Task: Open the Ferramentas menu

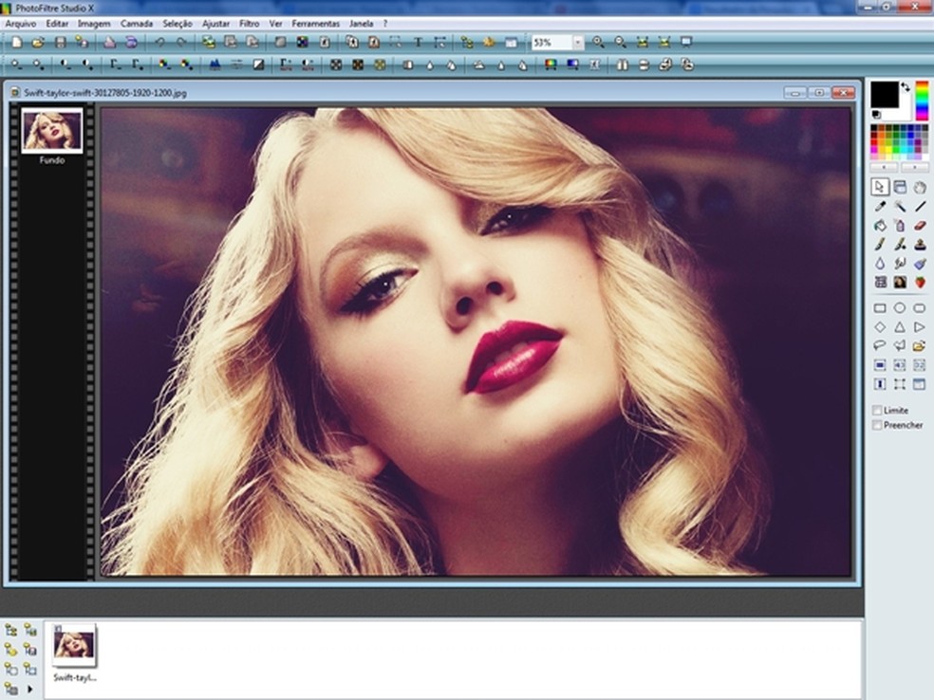Action: pyautogui.click(x=316, y=24)
